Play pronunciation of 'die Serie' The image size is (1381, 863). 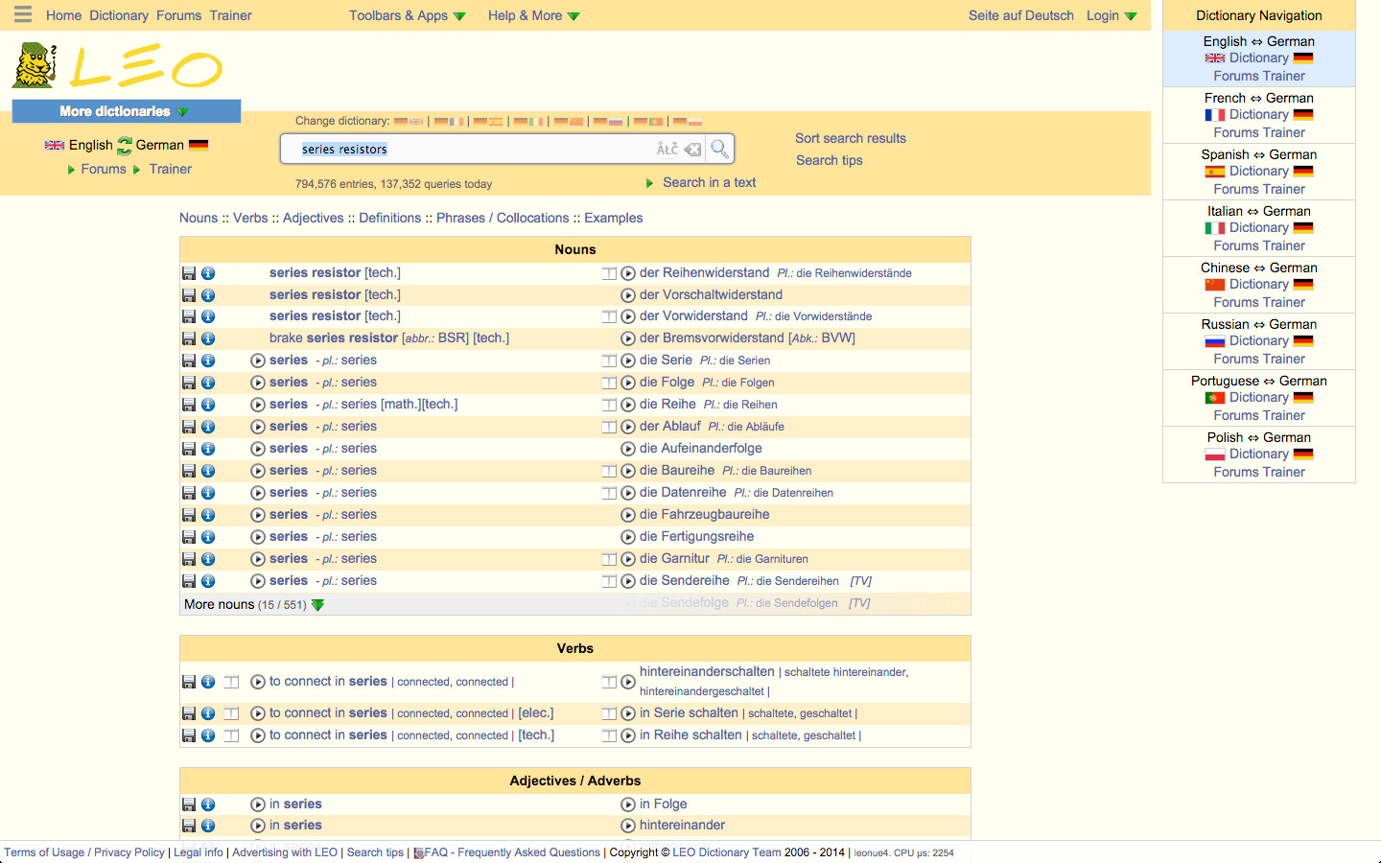pos(628,361)
